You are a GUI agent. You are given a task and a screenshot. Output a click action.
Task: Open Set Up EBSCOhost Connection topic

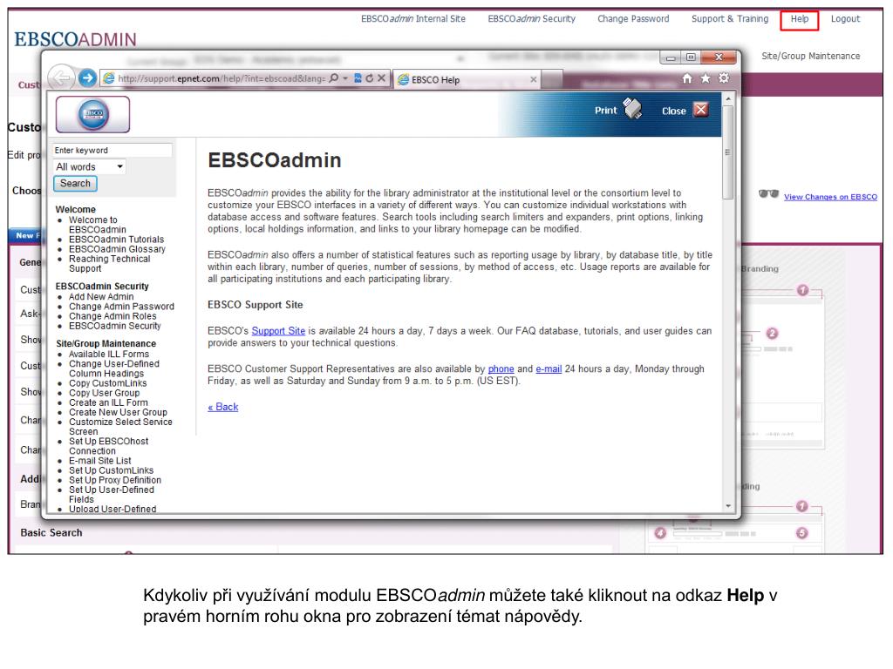pos(109,446)
